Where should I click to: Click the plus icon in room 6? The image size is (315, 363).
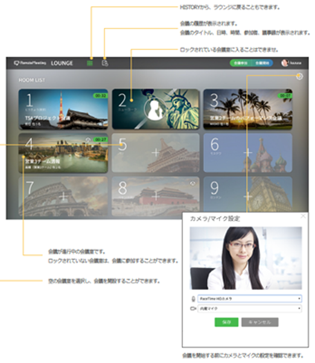[247, 153]
